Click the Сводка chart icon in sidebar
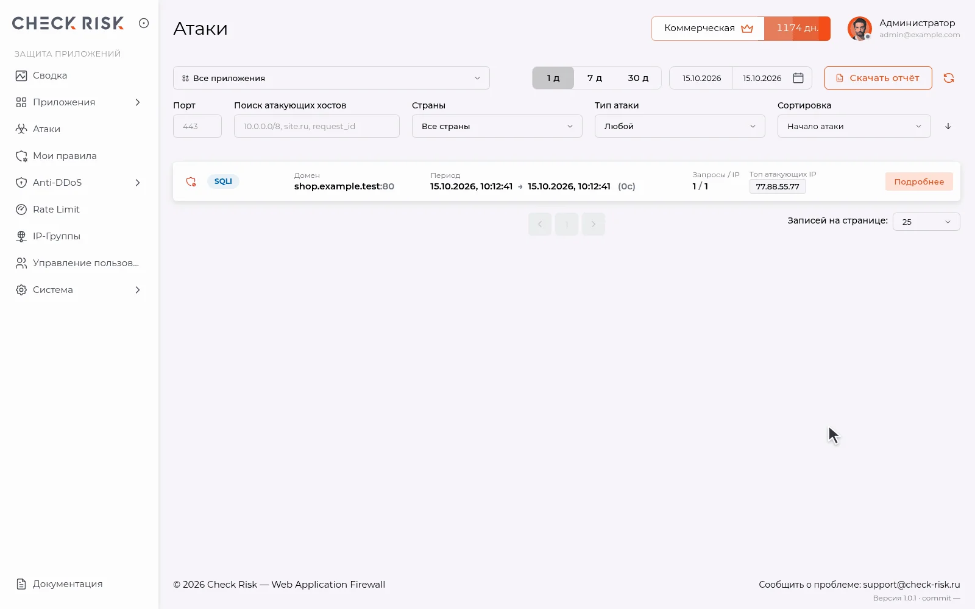975x609 pixels. click(x=21, y=76)
